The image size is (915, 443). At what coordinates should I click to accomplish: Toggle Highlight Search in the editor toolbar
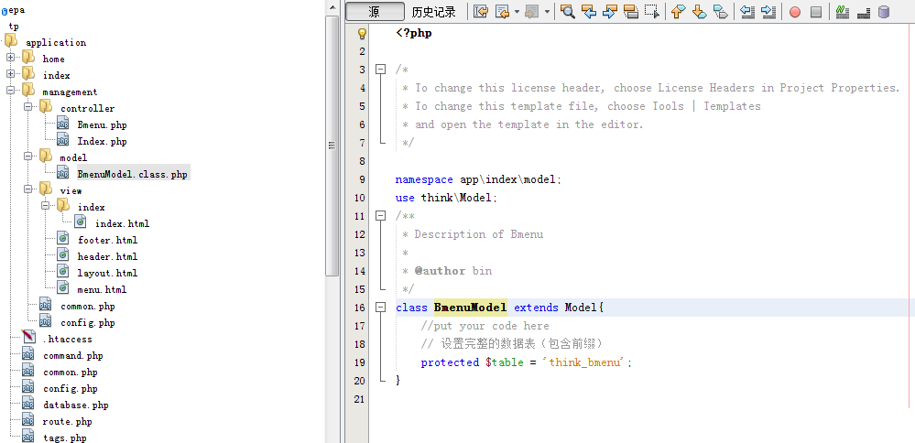631,12
